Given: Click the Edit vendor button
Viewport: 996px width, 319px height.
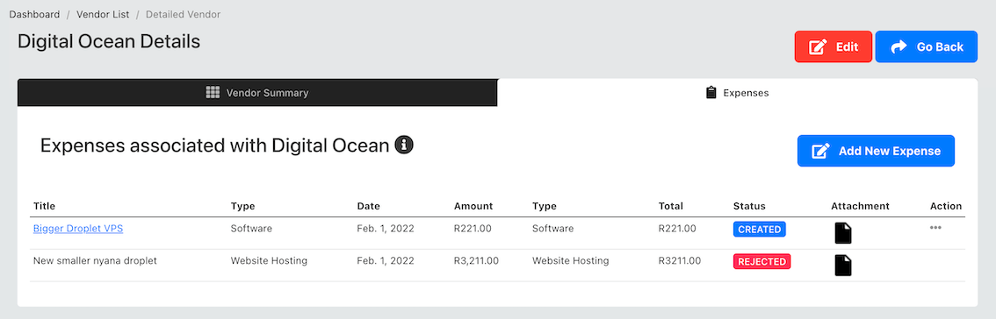Looking at the screenshot, I should click(x=833, y=47).
